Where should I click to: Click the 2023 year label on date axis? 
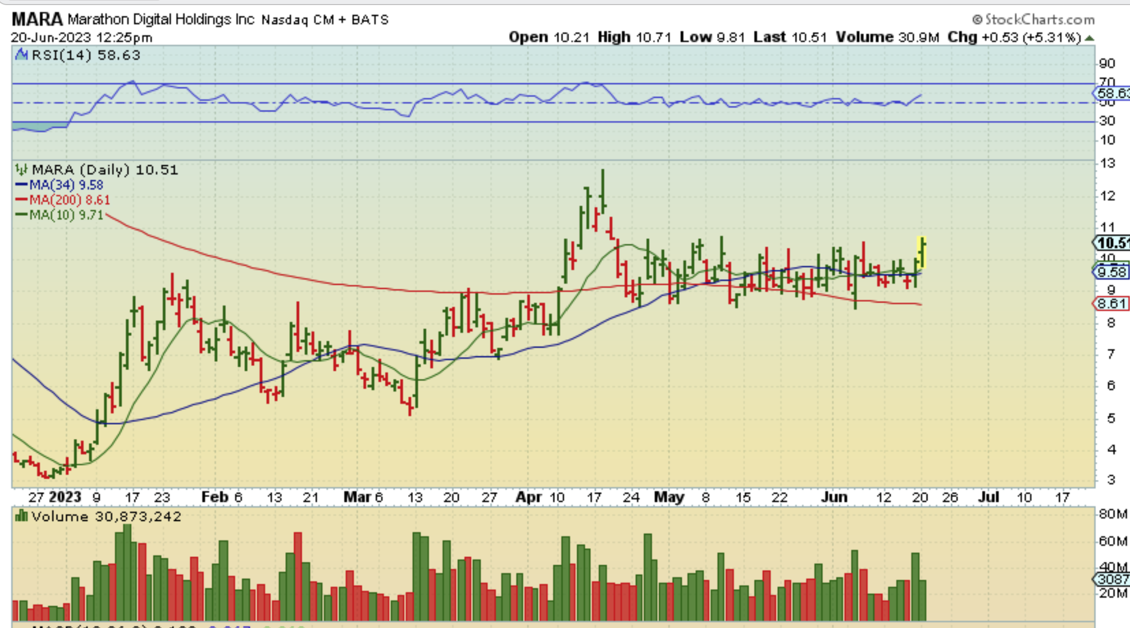coord(65,498)
